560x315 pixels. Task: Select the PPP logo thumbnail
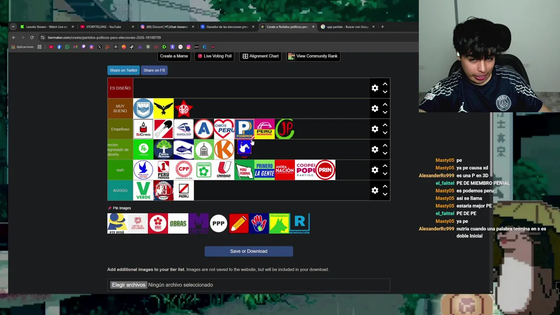pyautogui.click(x=218, y=224)
